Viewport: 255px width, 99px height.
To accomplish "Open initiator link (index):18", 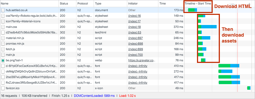I will coord(134,27).
